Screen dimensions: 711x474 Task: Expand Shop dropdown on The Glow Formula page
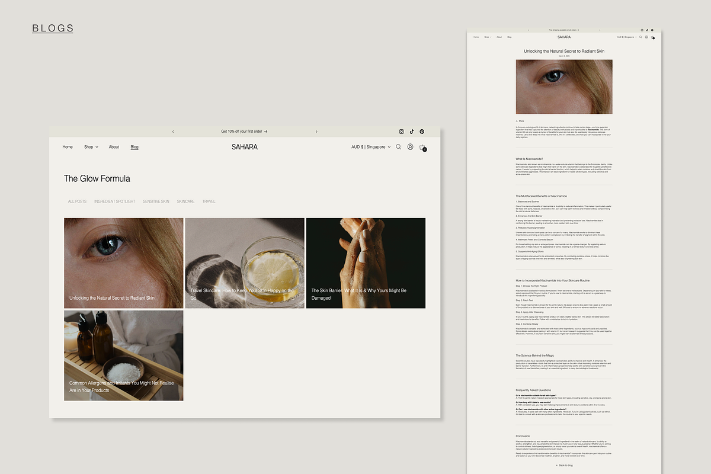pyautogui.click(x=91, y=147)
